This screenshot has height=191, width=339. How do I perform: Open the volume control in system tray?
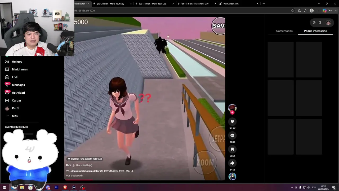(309, 188)
